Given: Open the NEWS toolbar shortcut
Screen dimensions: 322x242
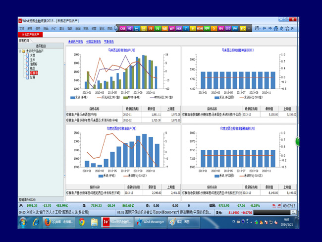Looking at the screenshot, I should point(200,29).
